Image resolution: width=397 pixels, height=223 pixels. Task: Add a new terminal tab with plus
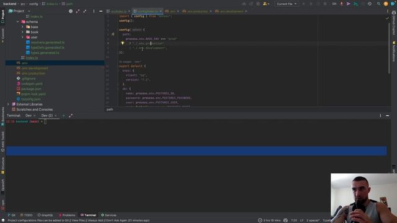[x=63, y=116]
